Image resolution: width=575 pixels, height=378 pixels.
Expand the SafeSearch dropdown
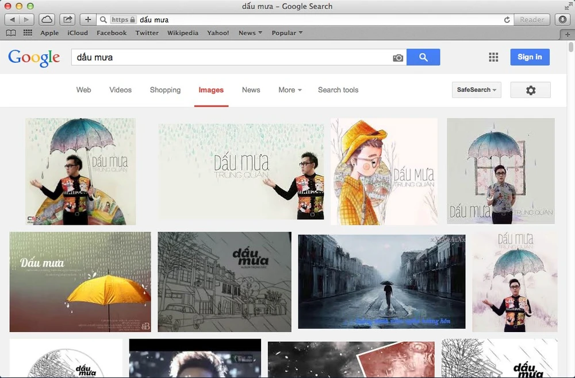(x=477, y=90)
